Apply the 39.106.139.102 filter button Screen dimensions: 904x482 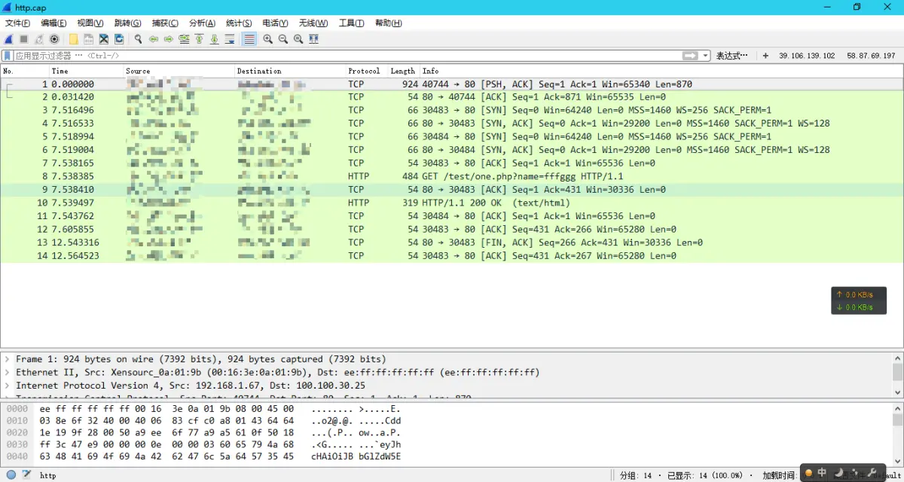click(807, 56)
